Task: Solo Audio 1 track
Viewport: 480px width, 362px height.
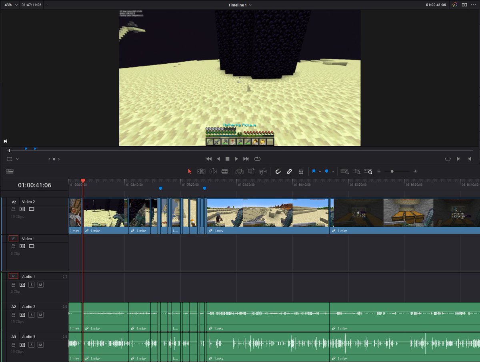Action: [32, 285]
